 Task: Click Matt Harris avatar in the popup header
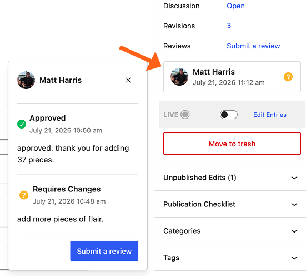click(26, 80)
